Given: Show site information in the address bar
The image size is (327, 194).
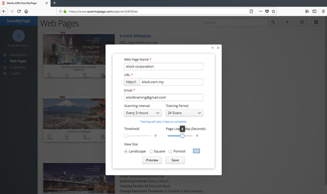Looking at the screenshot, I should pyautogui.click(x=60, y=11).
